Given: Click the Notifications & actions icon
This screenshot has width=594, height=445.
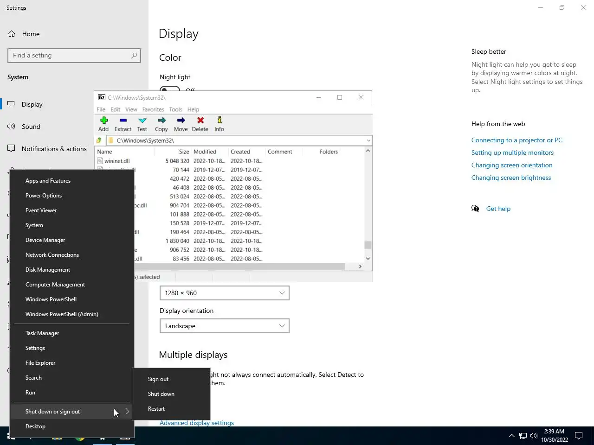Looking at the screenshot, I should [11, 148].
